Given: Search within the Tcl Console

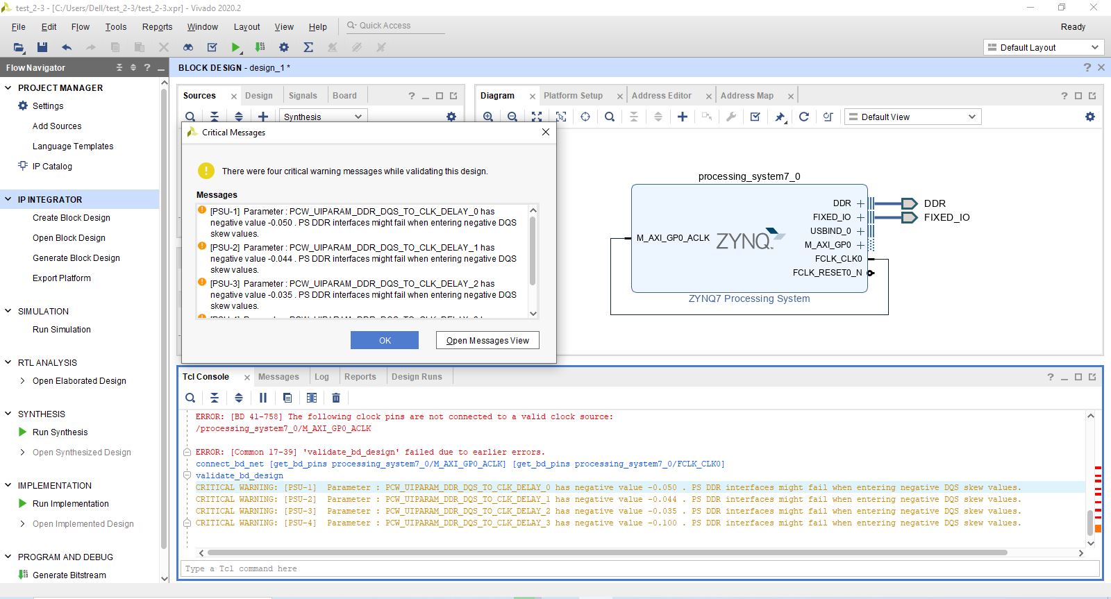Looking at the screenshot, I should click(190, 398).
